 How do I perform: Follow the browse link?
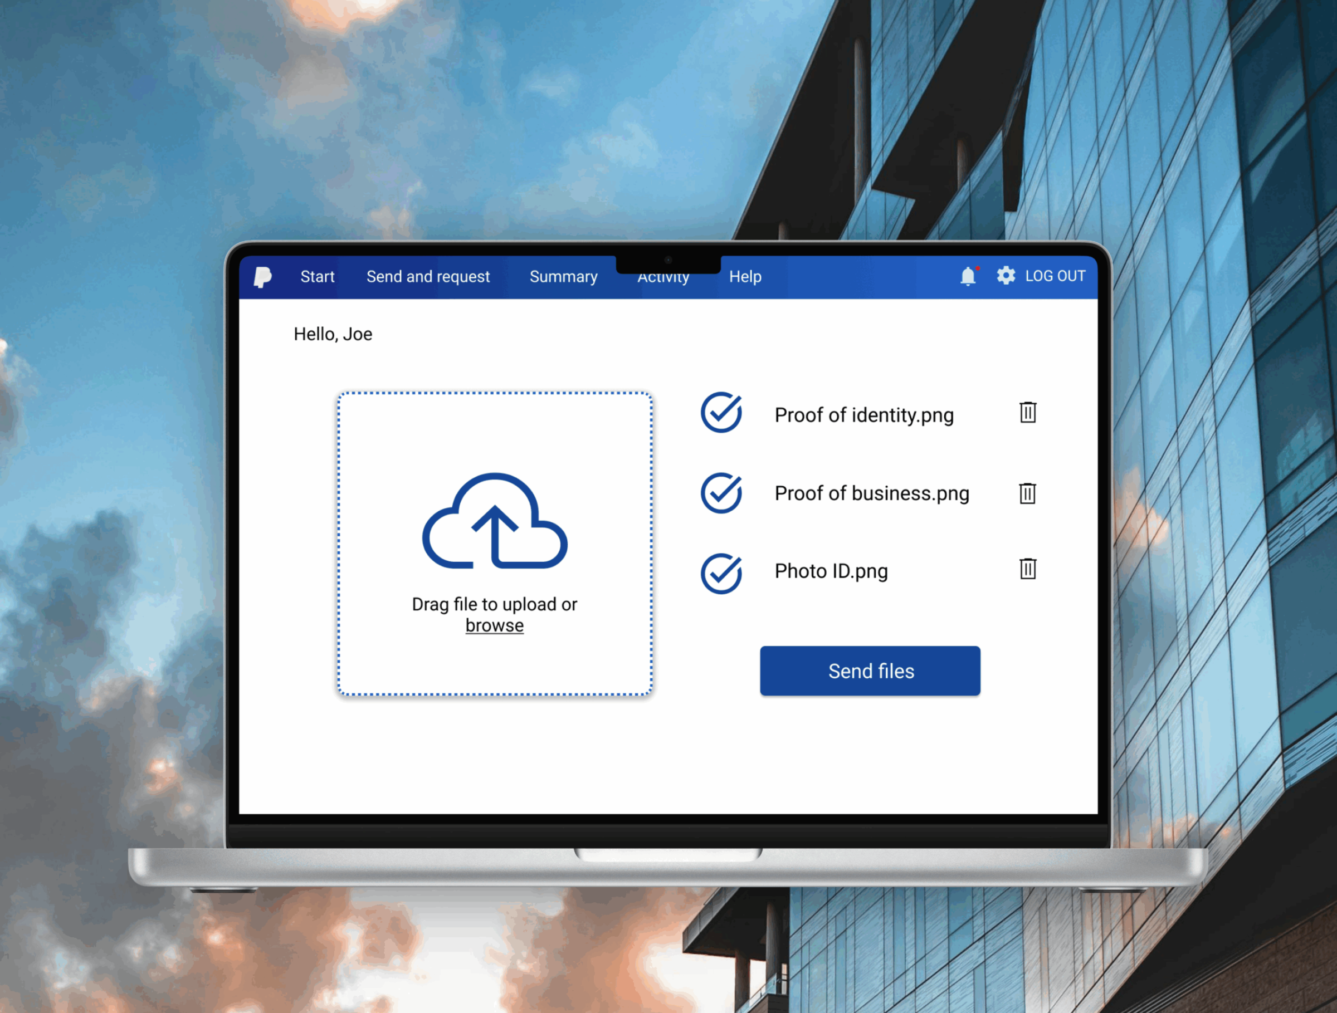pos(495,625)
